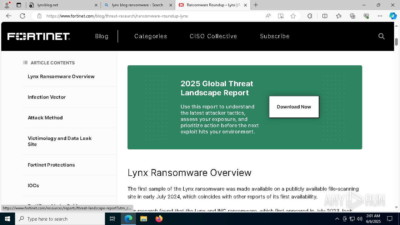Open the taskbar clock and calendar
Image resolution: width=400 pixels, height=225 pixels.
[373, 219]
